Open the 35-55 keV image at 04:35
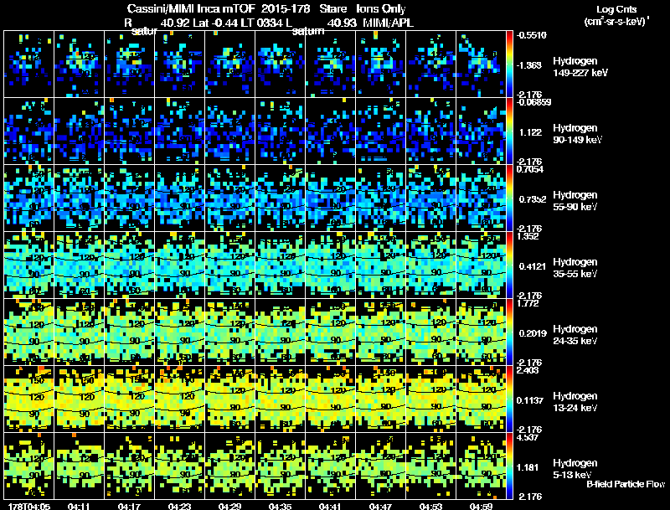 tap(281, 265)
